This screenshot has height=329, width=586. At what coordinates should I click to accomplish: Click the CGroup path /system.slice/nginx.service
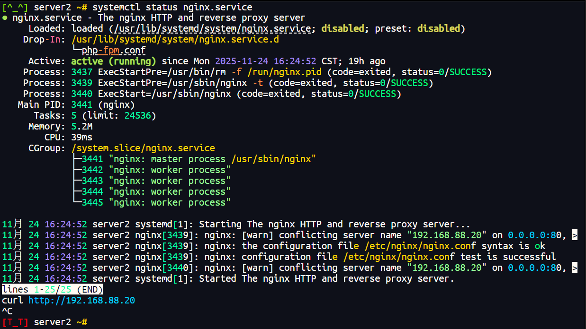[x=143, y=148]
